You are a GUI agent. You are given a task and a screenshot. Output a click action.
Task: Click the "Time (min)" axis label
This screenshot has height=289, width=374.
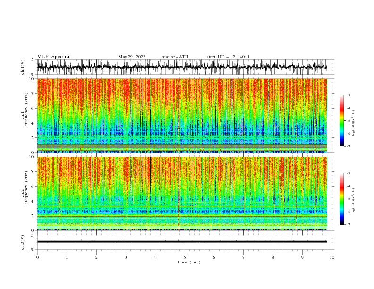189,262
